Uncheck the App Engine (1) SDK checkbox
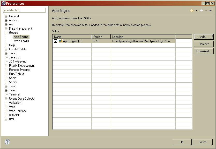216x149 pixels. pyautogui.click(x=55, y=41)
